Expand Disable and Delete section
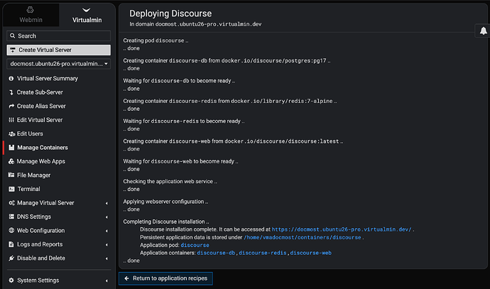490x289 pixels. click(58, 258)
